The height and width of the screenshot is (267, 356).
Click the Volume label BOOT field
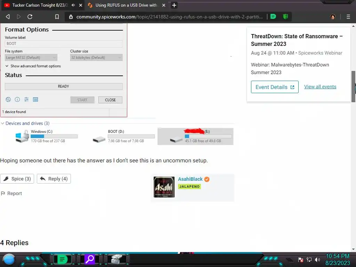coord(64,43)
